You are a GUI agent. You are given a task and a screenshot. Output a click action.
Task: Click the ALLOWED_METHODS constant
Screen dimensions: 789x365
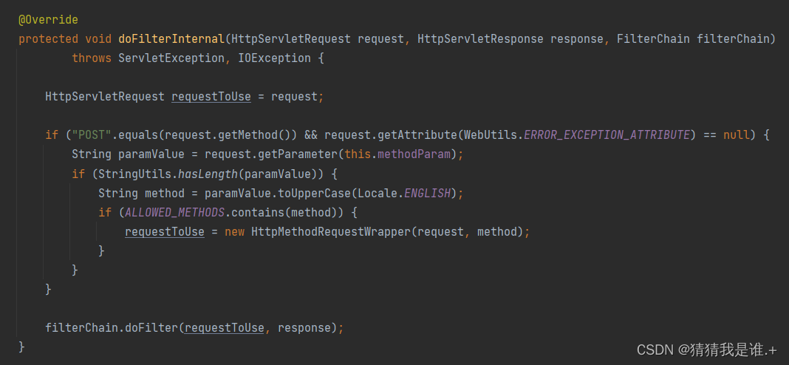[168, 212]
